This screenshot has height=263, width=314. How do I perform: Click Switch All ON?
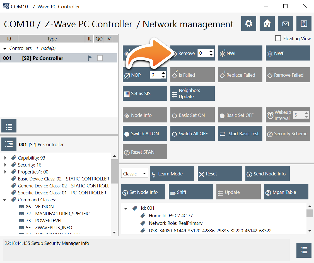pos(145,133)
